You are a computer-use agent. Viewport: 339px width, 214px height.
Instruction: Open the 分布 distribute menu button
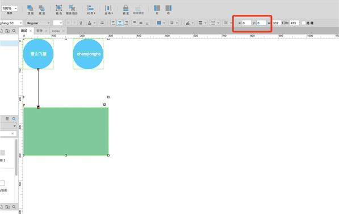[108, 10]
